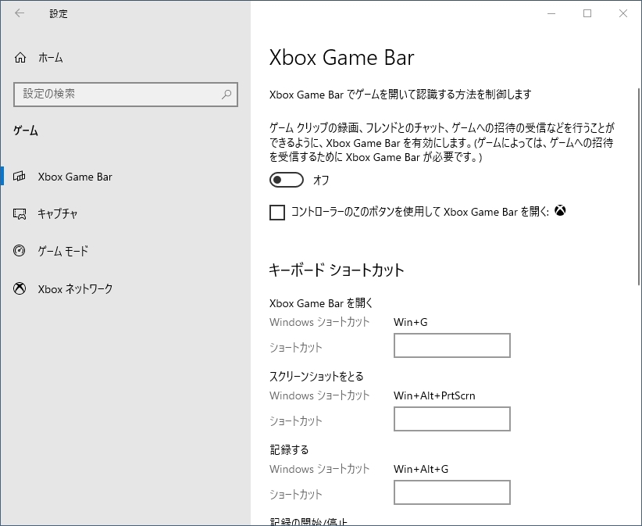The image size is (642, 526).
Task: Click the ゲーム category heading
Action: (x=26, y=131)
